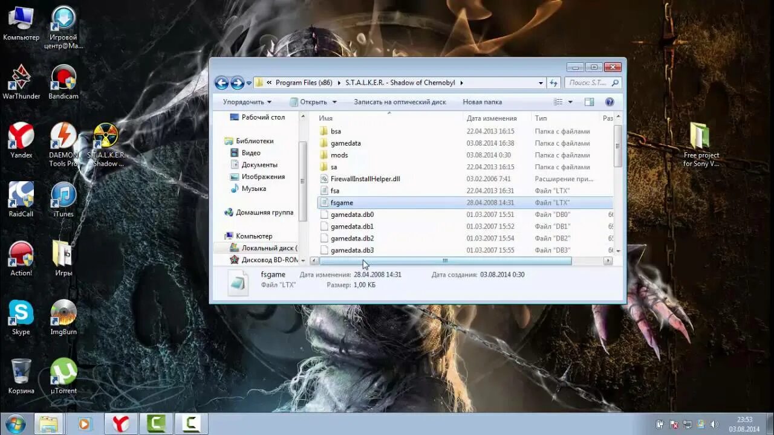This screenshot has width=774, height=435.
Task: Open the Игры desktop folder
Action: click(63, 259)
